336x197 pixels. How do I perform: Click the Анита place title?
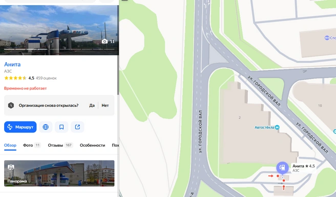click(12, 64)
